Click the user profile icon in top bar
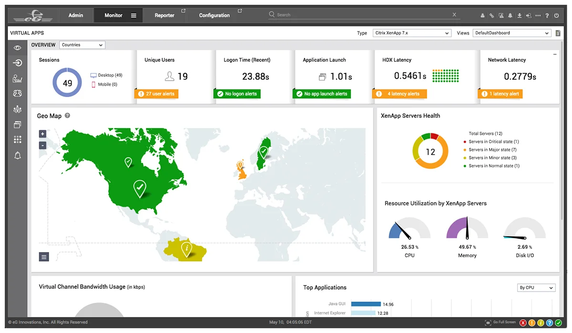 (482, 16)
